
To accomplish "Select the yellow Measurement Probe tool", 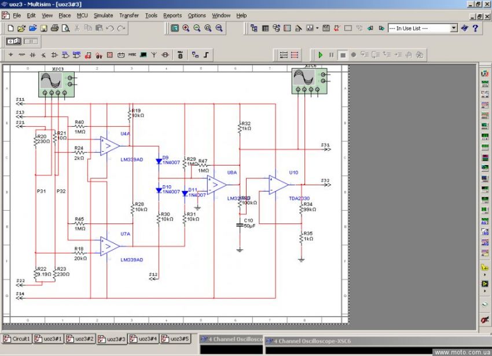I will pos(485,268).
